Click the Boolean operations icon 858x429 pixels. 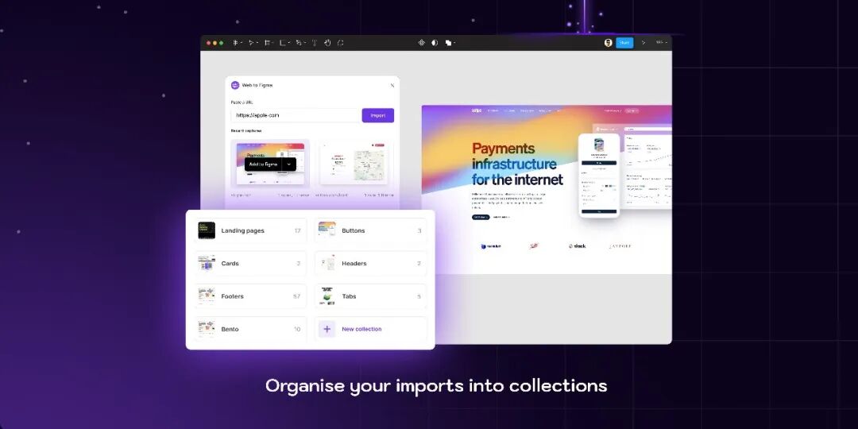pyautogui.click(x=448, y=43)
